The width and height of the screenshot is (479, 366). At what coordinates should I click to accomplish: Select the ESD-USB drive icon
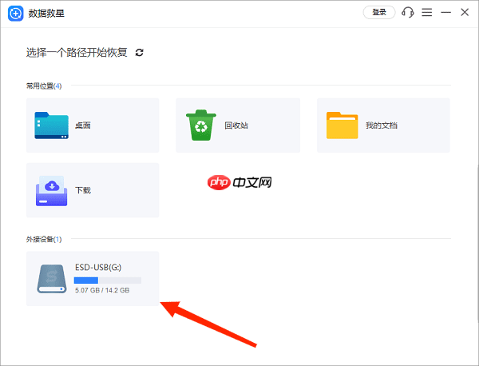pyautogui.click(x=52, y=279)
